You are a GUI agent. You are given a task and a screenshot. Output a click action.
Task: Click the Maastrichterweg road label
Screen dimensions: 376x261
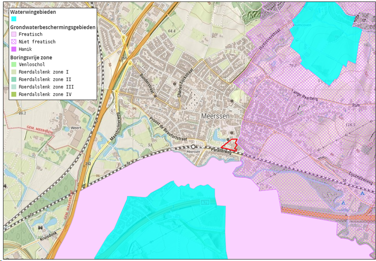point(114,126)
